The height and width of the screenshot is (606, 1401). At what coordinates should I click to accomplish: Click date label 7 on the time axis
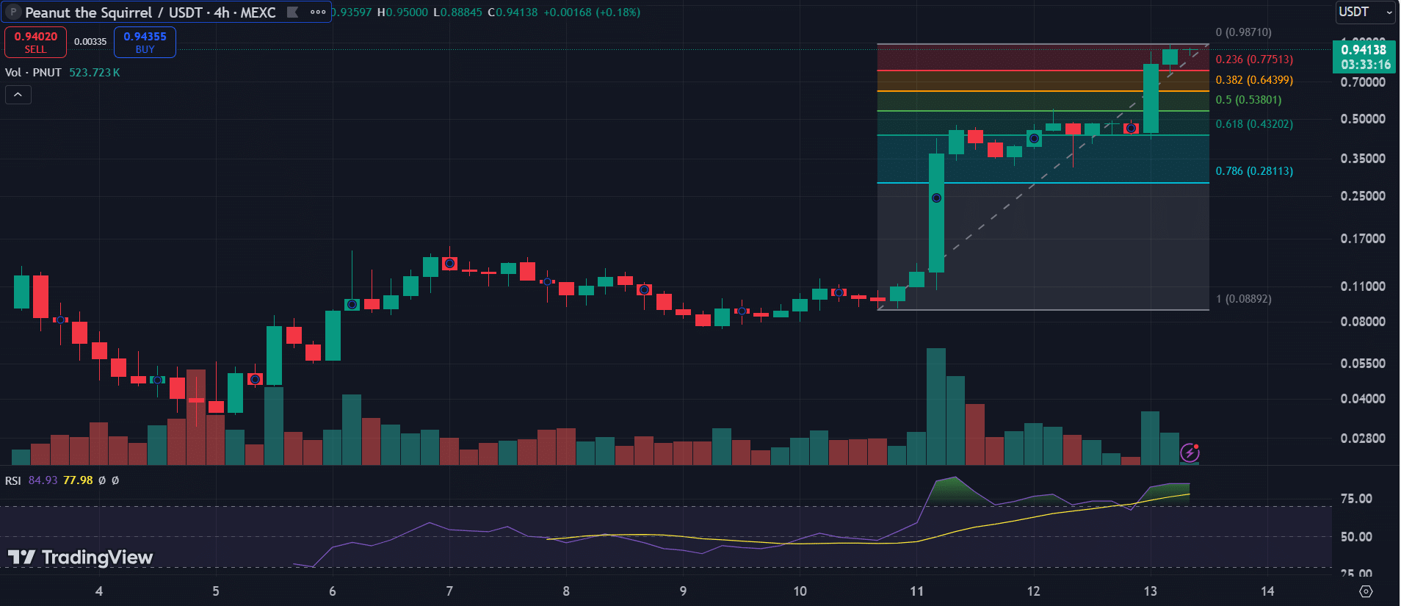click(449, 591)
